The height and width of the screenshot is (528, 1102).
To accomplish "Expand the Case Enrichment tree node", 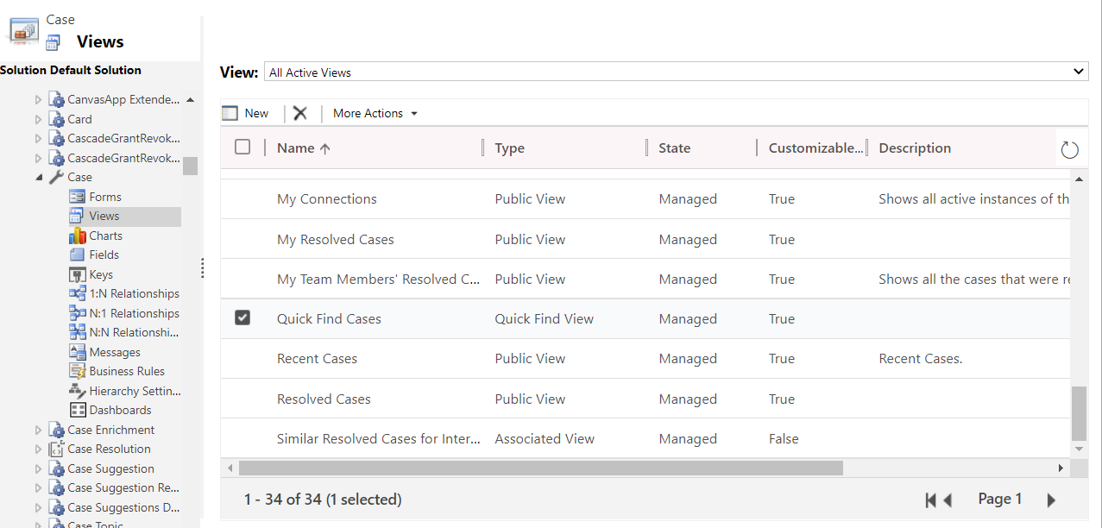I will tap(38, 429).
